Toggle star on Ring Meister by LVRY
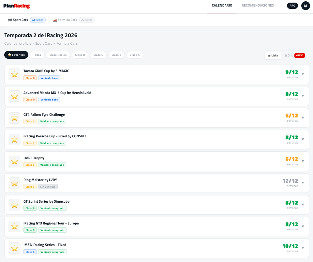Viewport: 313px width, 262px height. (15, 183)
